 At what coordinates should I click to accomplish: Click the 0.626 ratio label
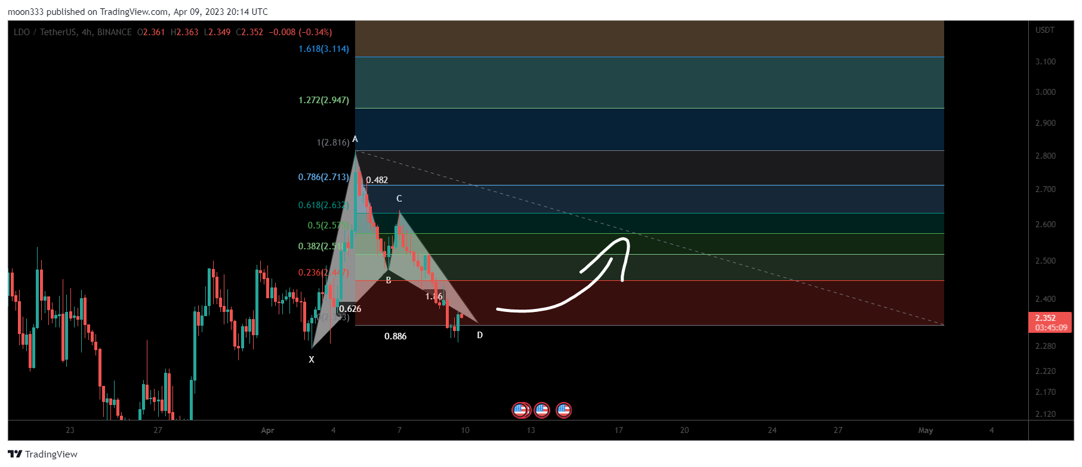(x=350, y=309)
